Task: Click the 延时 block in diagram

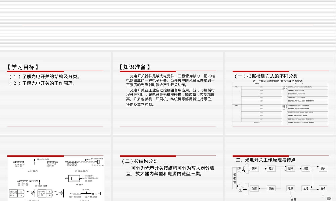Action: [x=306, y=188]
